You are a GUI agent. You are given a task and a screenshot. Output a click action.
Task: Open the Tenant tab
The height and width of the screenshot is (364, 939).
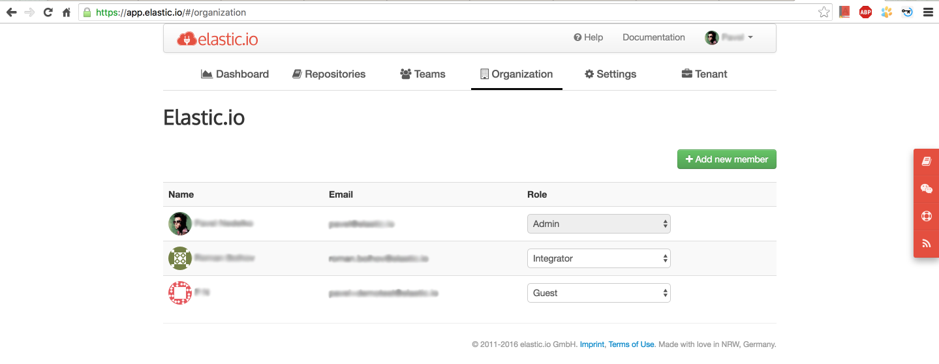pyautogui.click(x=705, y=74)
